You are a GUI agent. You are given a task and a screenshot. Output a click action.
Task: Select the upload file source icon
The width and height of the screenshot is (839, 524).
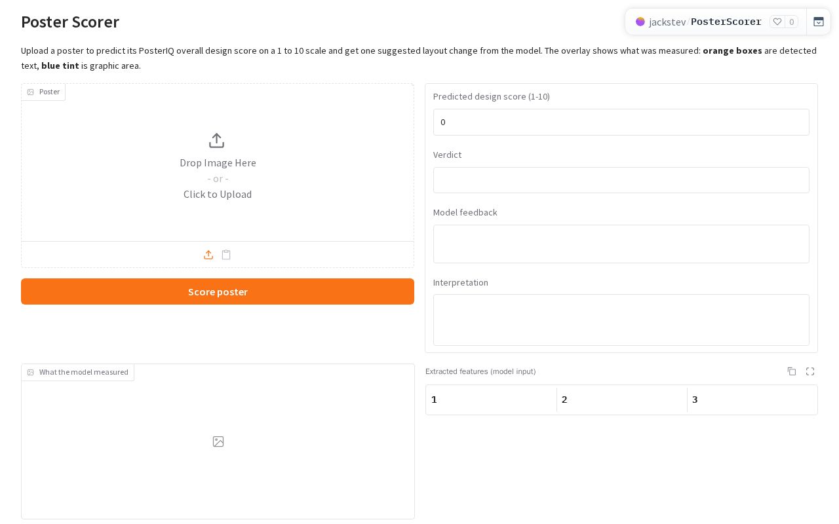coord(208,255)
